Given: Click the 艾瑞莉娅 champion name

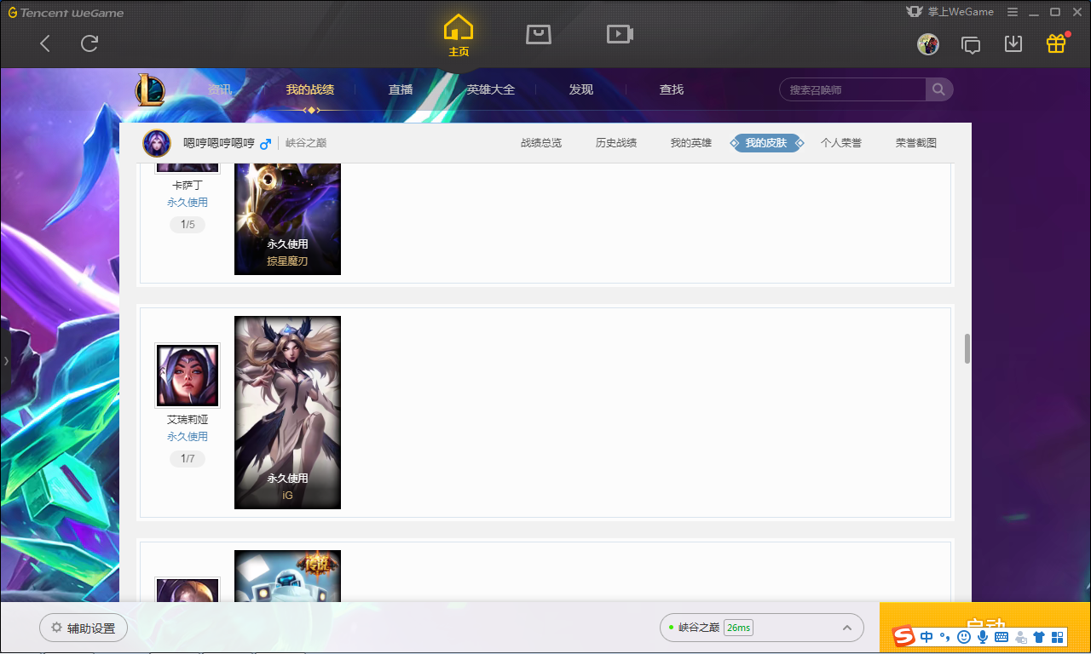Looking at the screenshot, I should click(188, 420).
